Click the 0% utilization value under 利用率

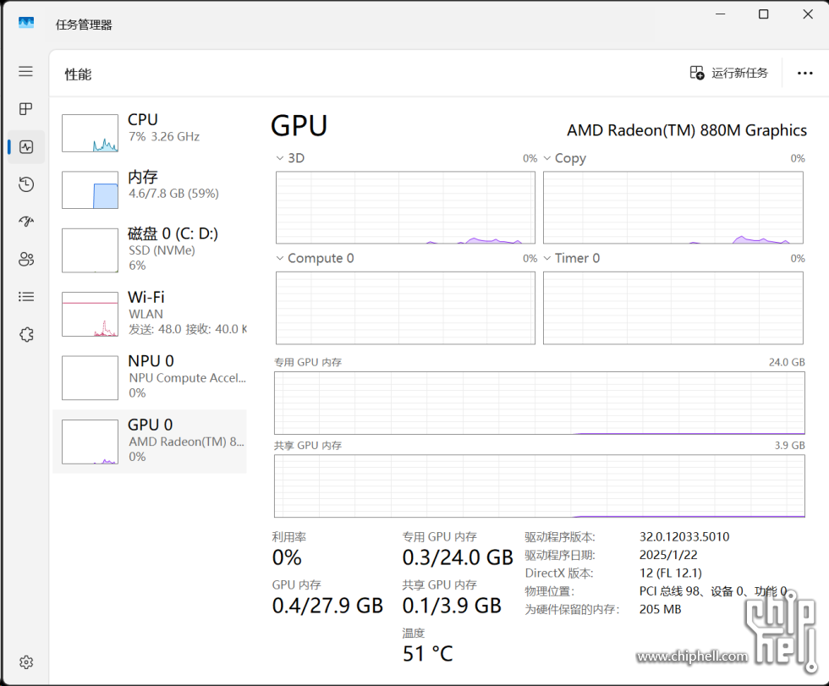[287, 557]
